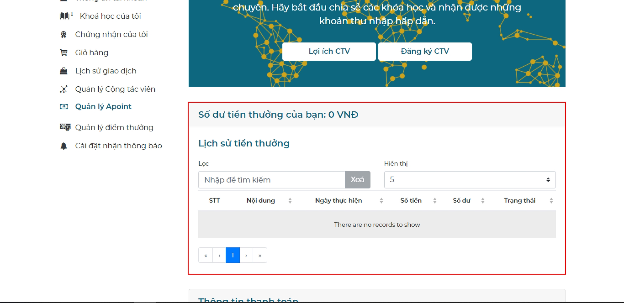The image size is (624, 303).
Task: Click the reward points icon for Quản lý điểm thưởng
Action: point(65,127)
